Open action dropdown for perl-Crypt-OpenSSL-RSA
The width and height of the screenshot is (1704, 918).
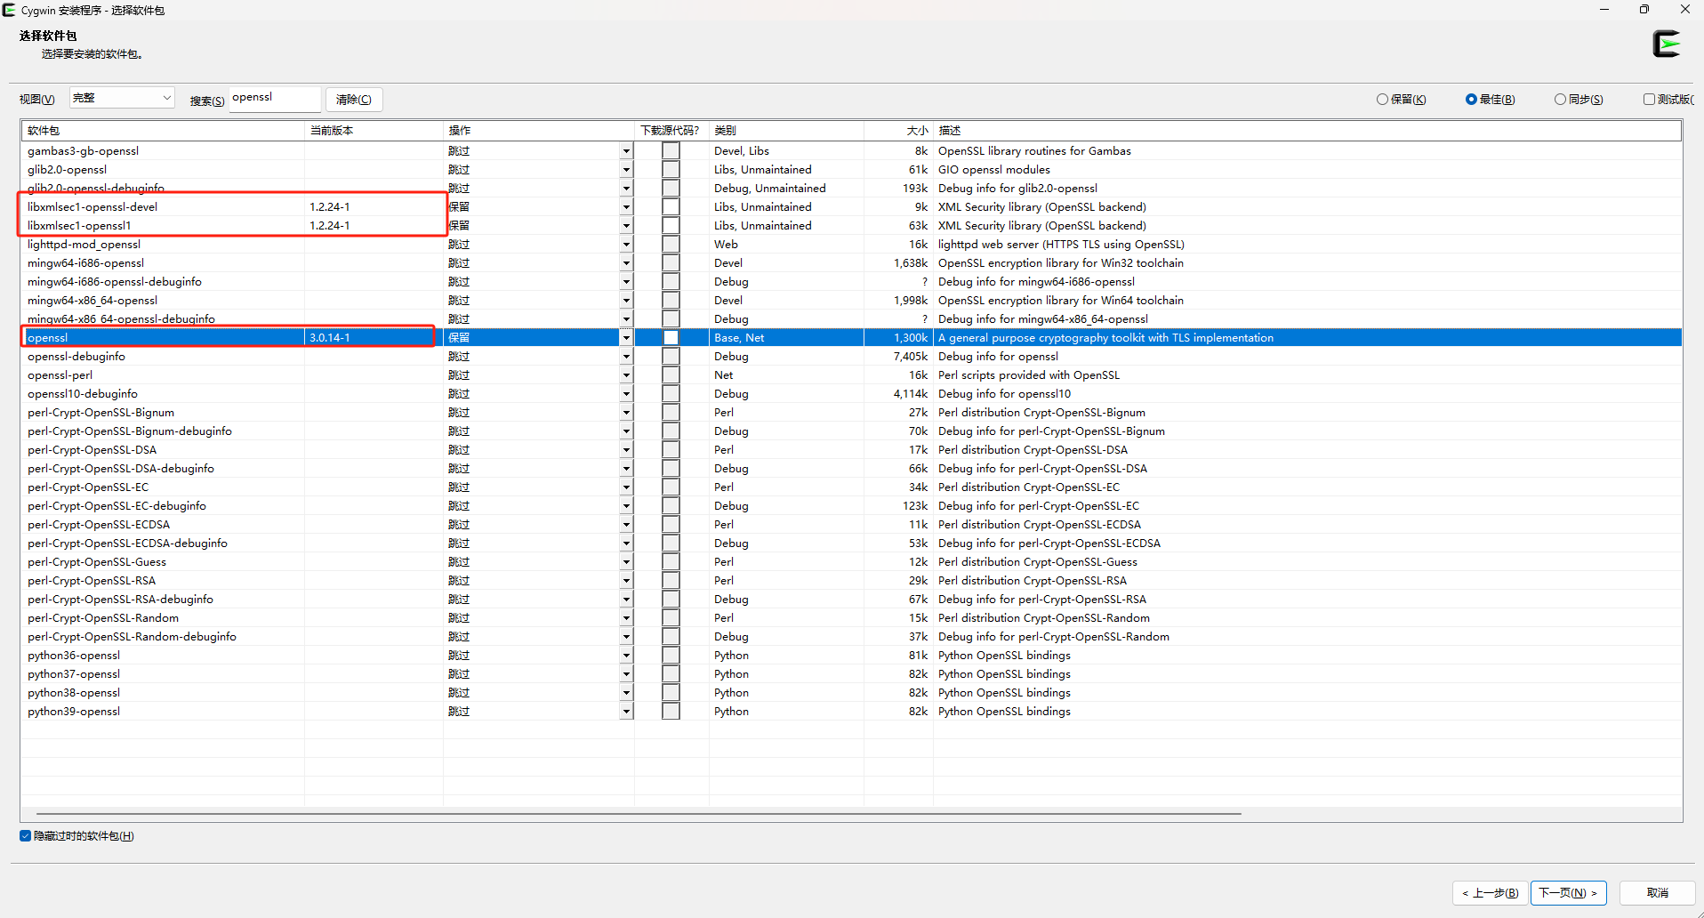pyautogui.click(x=626, y=581)
